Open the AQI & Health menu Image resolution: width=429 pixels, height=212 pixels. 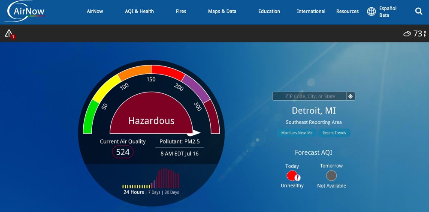point(139,11)
